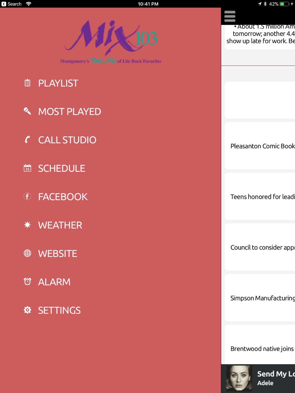Tap the Adele album art thumbnail
Image resolution: width=295 pixels, height=393 pixels.
(x=239, y=378)
